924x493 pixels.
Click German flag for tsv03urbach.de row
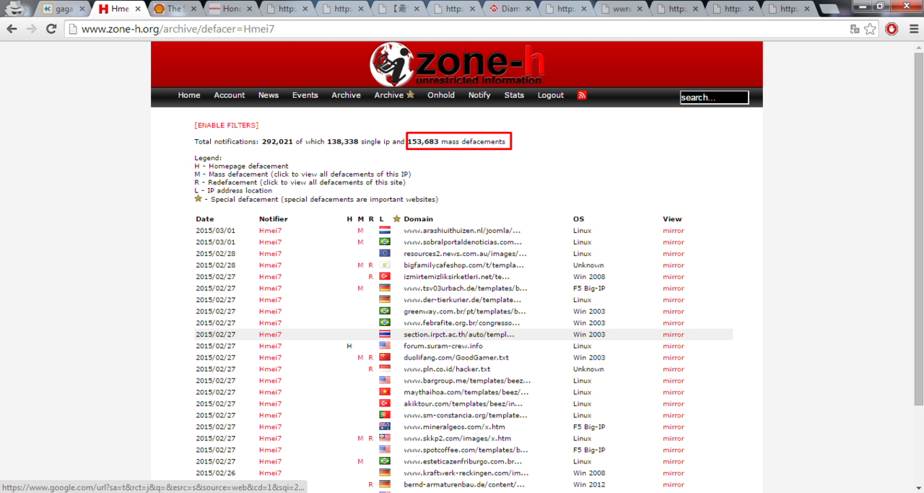(385, 288)
